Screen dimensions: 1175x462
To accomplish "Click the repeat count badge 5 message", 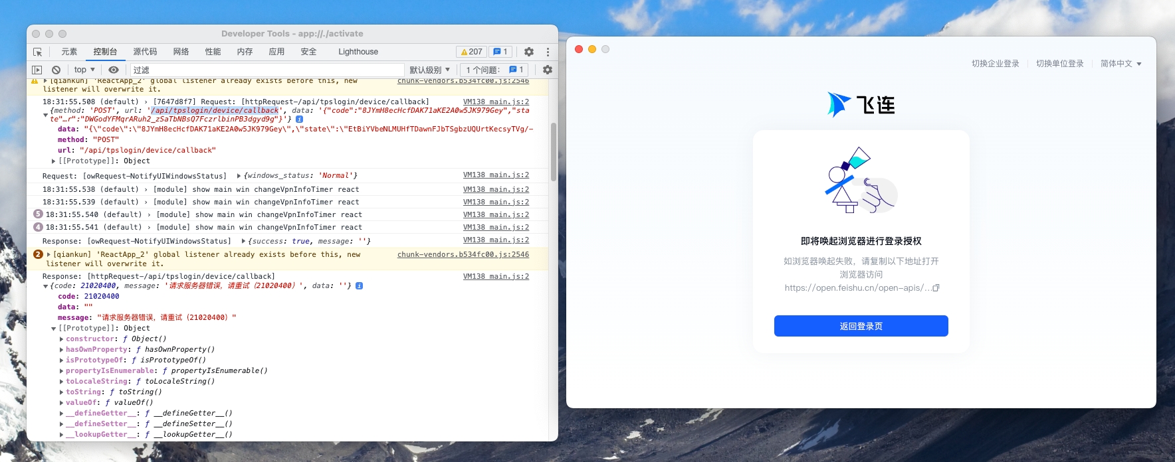I will coord(38,214).
